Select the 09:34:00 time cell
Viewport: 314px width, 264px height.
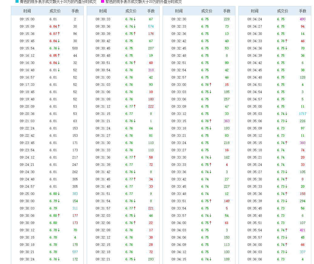tap(179, 223)
